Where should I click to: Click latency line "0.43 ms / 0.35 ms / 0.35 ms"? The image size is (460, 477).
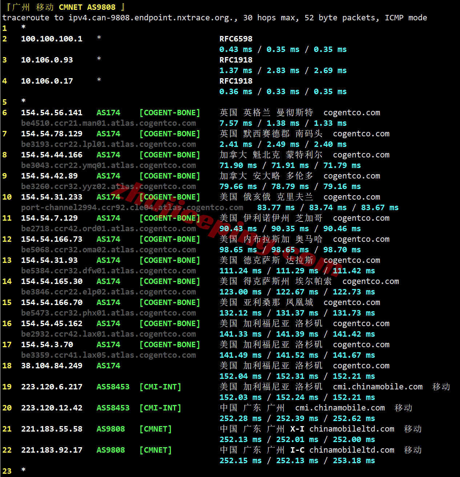pos(283,49)
